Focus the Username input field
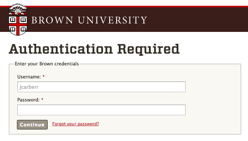 point(102,87)
